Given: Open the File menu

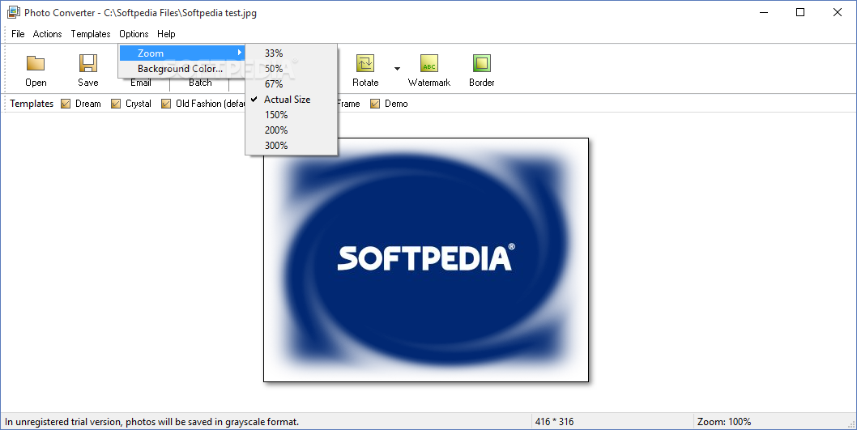Looking at the screenshot, I should [18, 34].
